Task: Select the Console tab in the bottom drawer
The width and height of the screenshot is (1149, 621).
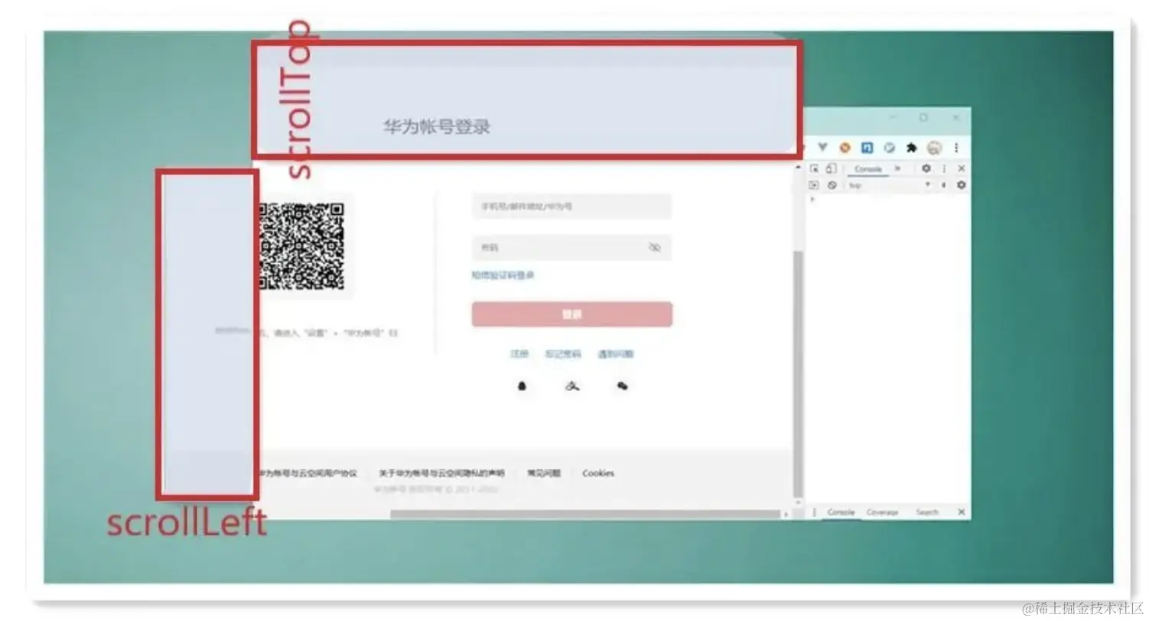Action: [841, 512]
